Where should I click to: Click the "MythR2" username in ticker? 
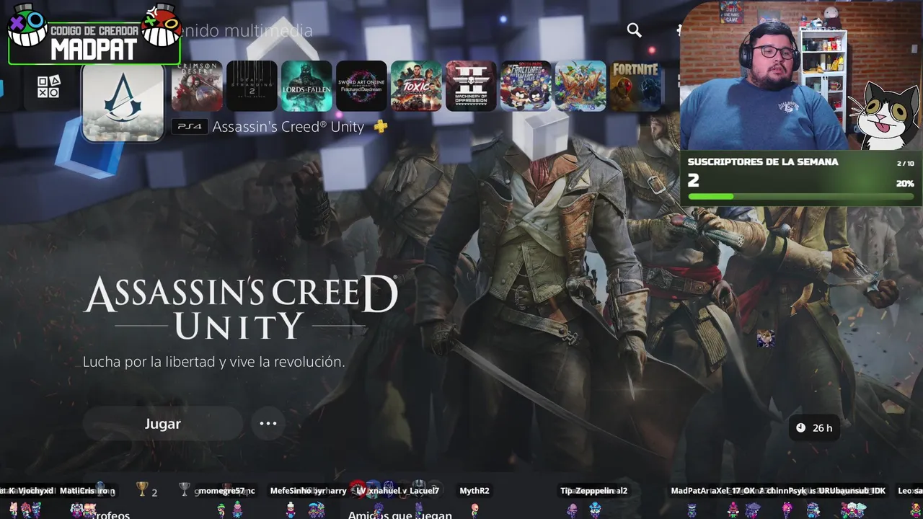(474, 491)
